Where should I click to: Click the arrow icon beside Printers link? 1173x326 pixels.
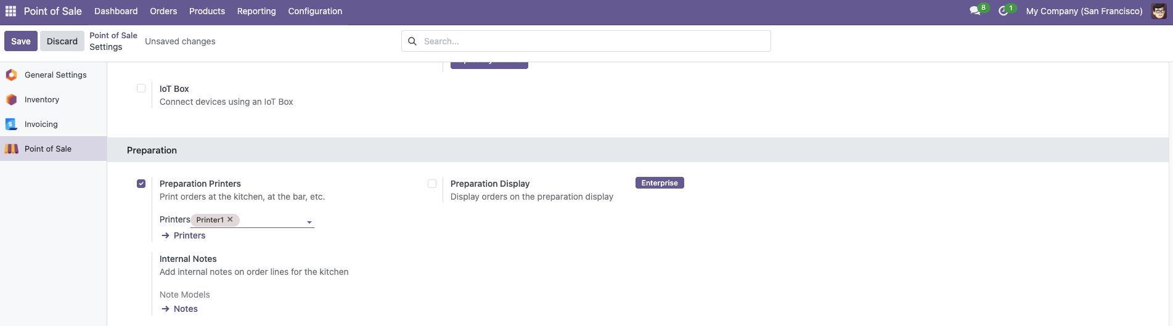coord(165,235)
